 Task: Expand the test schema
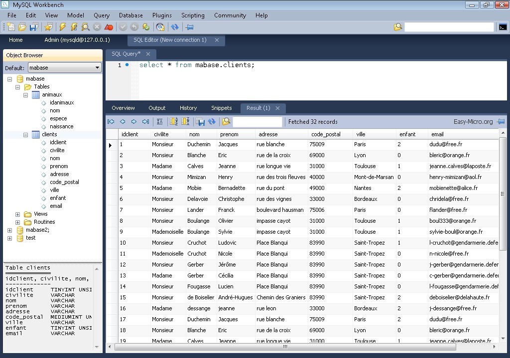10,239
